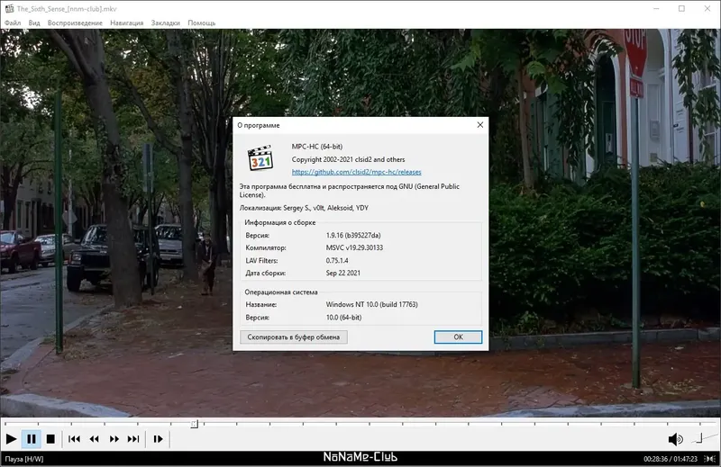Click build date Sep 22 2021
The height and width of the screenshot is (467, 721).
pos(343,273)
